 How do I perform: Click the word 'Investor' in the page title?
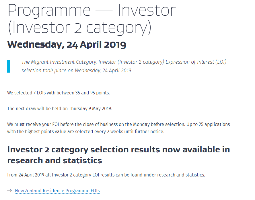(x=147, y=10)
